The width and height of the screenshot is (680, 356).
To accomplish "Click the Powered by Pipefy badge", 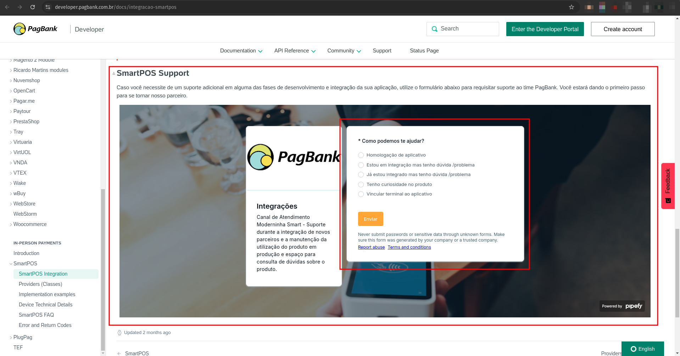I will [622, 306].
